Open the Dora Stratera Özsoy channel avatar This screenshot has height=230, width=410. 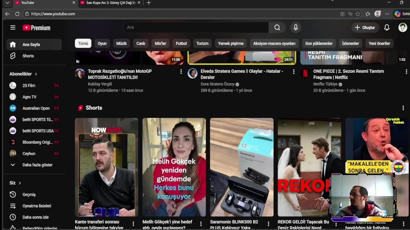pos(193,73)
